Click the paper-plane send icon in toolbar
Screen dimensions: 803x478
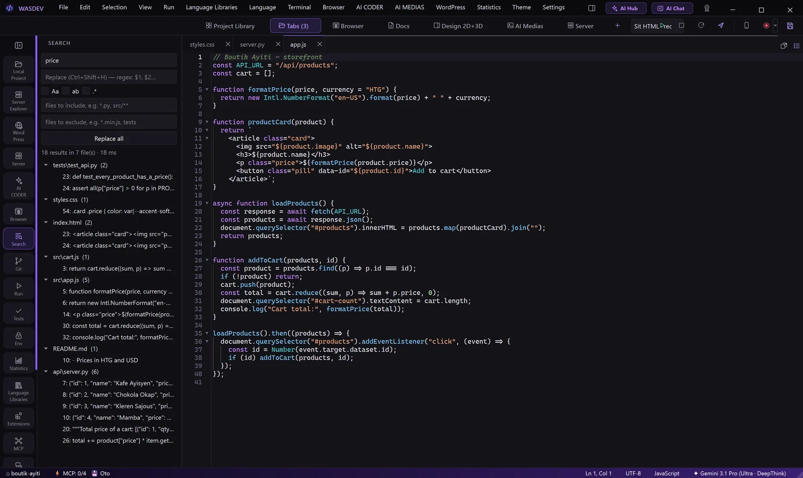(x=721, y=25)
